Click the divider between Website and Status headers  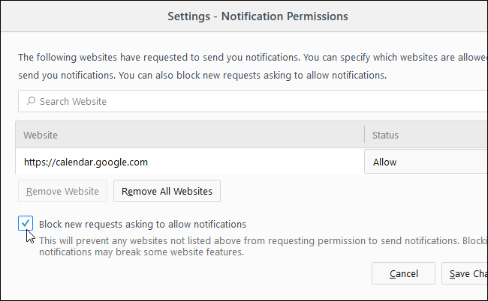click(364, 136)
